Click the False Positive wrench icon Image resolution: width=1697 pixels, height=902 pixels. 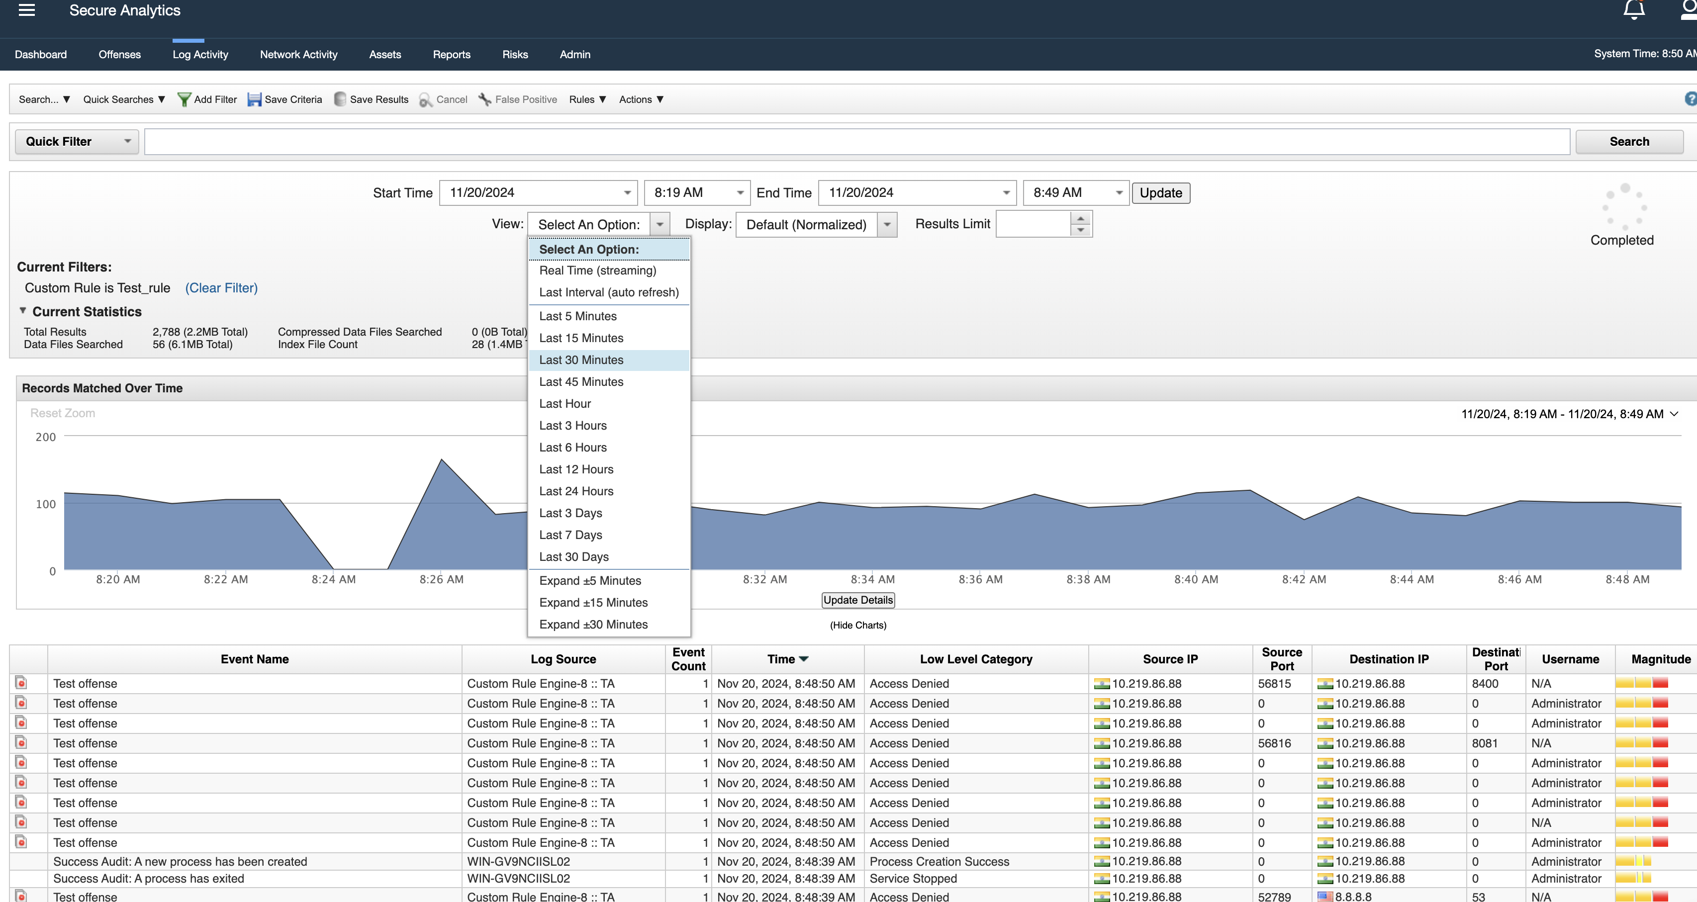click(x=485, y=99)
